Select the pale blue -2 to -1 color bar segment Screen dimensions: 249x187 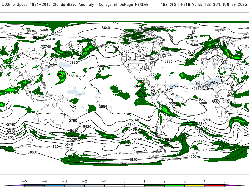(95, 185)
